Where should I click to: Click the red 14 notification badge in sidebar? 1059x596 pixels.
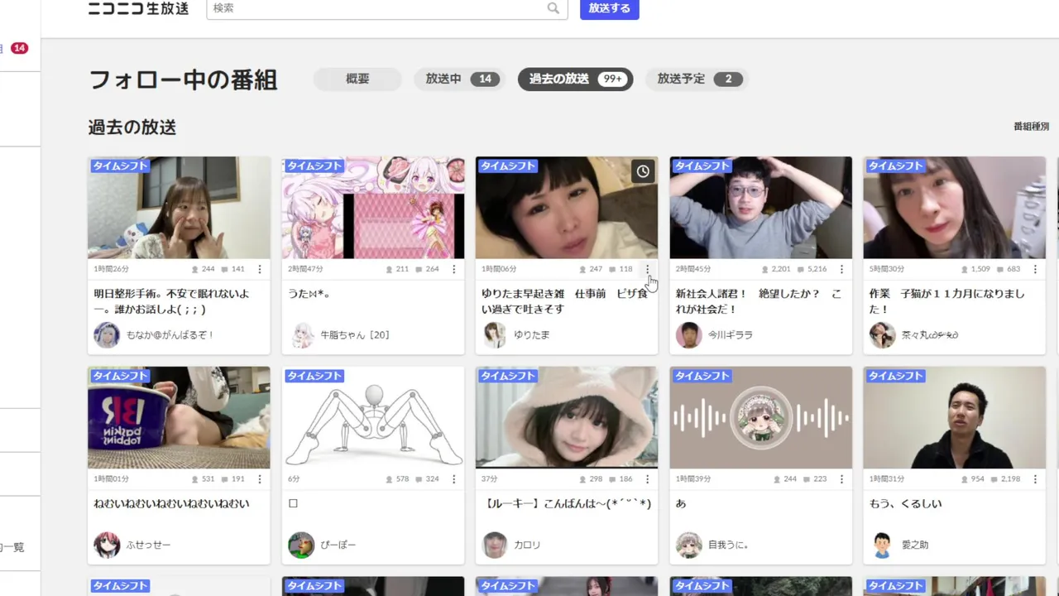click(x=19, y=48)
